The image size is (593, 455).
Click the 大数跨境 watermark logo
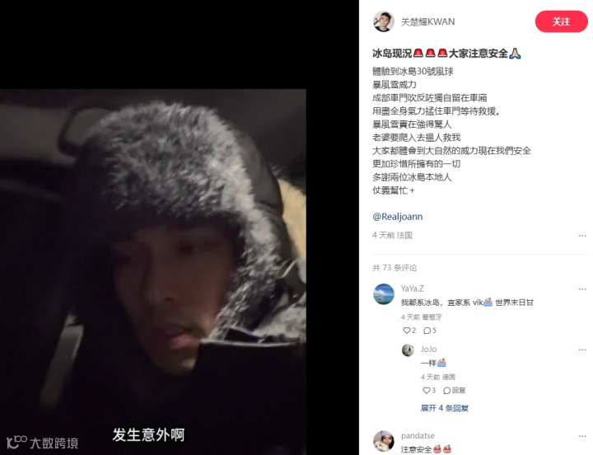(x=42, y=442)
